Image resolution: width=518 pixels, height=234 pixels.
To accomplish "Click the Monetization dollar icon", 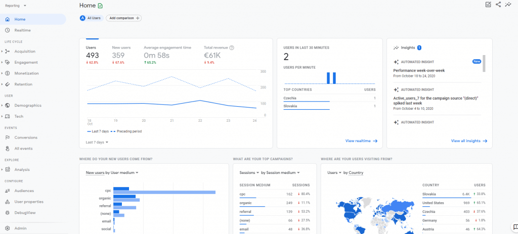I will 7,73.
